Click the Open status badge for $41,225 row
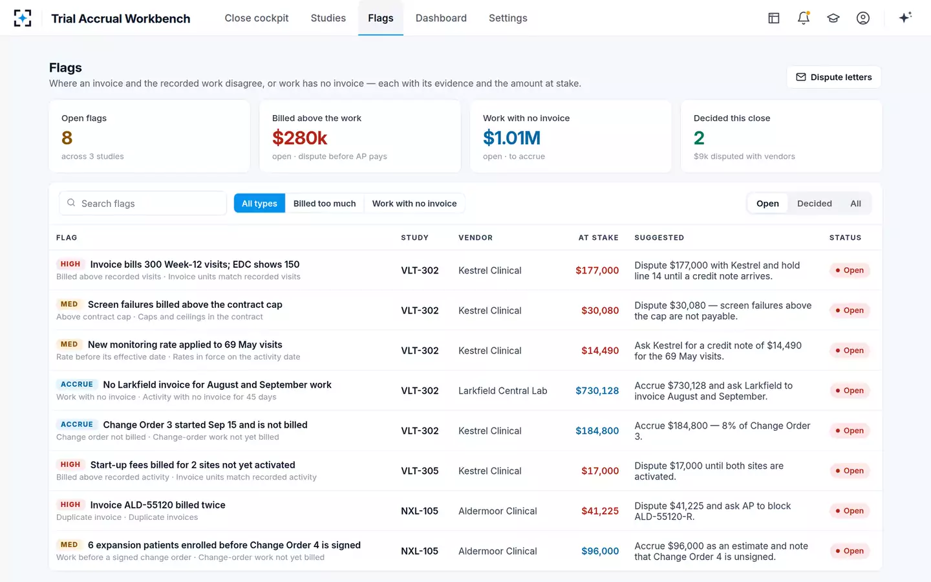931x582 pixels. tap(850, 511)
